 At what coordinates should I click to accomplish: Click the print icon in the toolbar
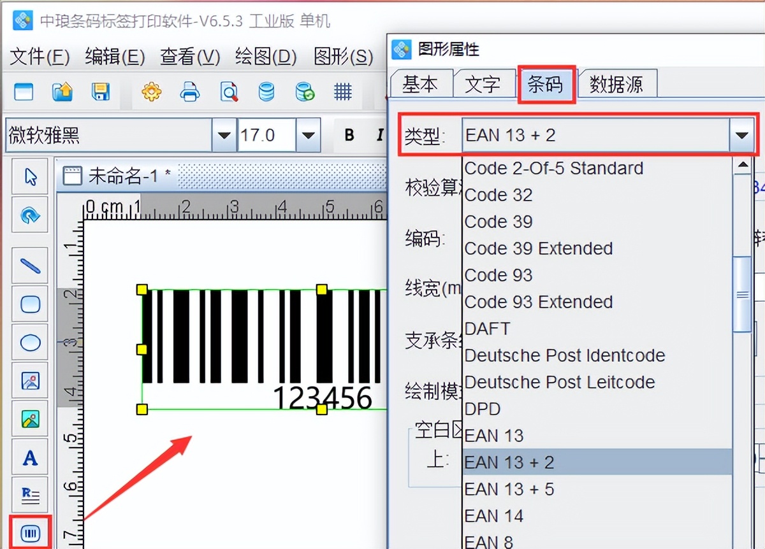click(190, 92)
